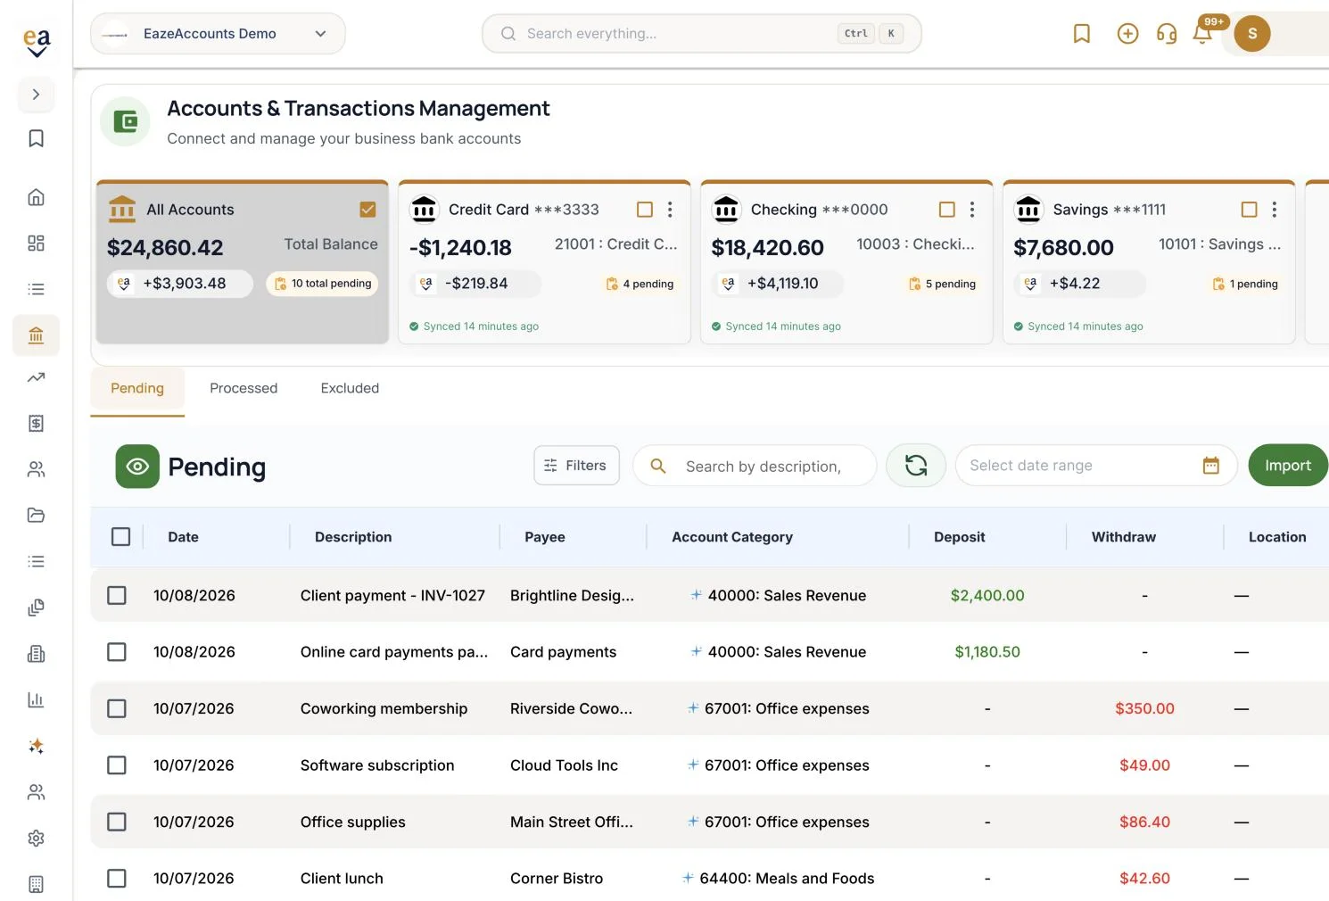This screenshot has width=1329, height=901.
Task: Open the calendar icon in date range field
Action: pos(1210,466)
